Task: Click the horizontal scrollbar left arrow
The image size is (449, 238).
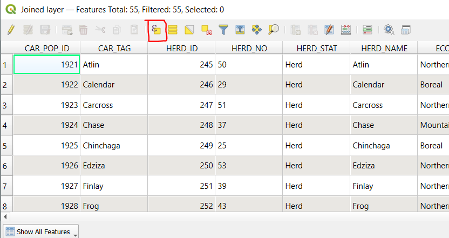Action: 5,215
